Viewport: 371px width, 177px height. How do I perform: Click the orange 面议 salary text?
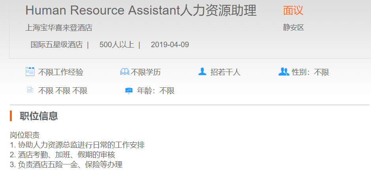tap(293, 11)
